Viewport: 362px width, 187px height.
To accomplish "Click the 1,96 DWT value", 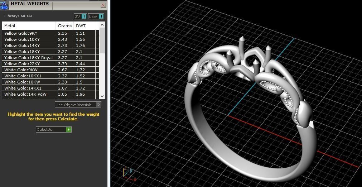I will point(80,94).
